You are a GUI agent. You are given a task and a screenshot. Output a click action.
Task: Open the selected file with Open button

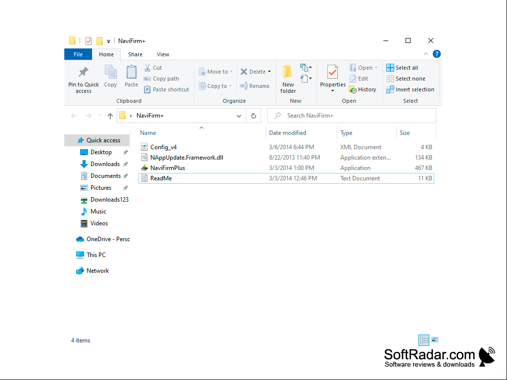(361, 68)
